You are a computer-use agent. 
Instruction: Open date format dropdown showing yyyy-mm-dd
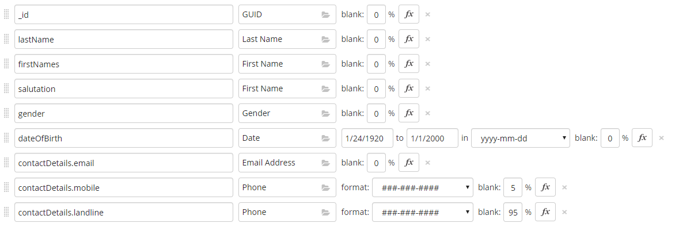[x=521, y=138]
